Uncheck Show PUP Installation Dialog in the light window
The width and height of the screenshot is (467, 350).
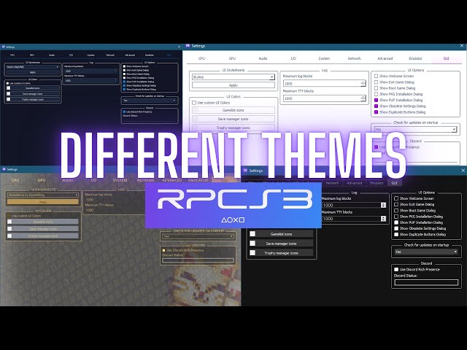377,100
